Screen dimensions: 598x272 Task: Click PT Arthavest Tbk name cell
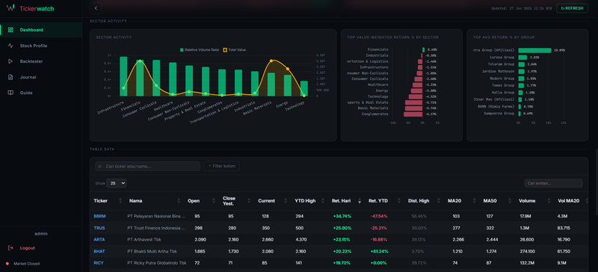(144, 240)
